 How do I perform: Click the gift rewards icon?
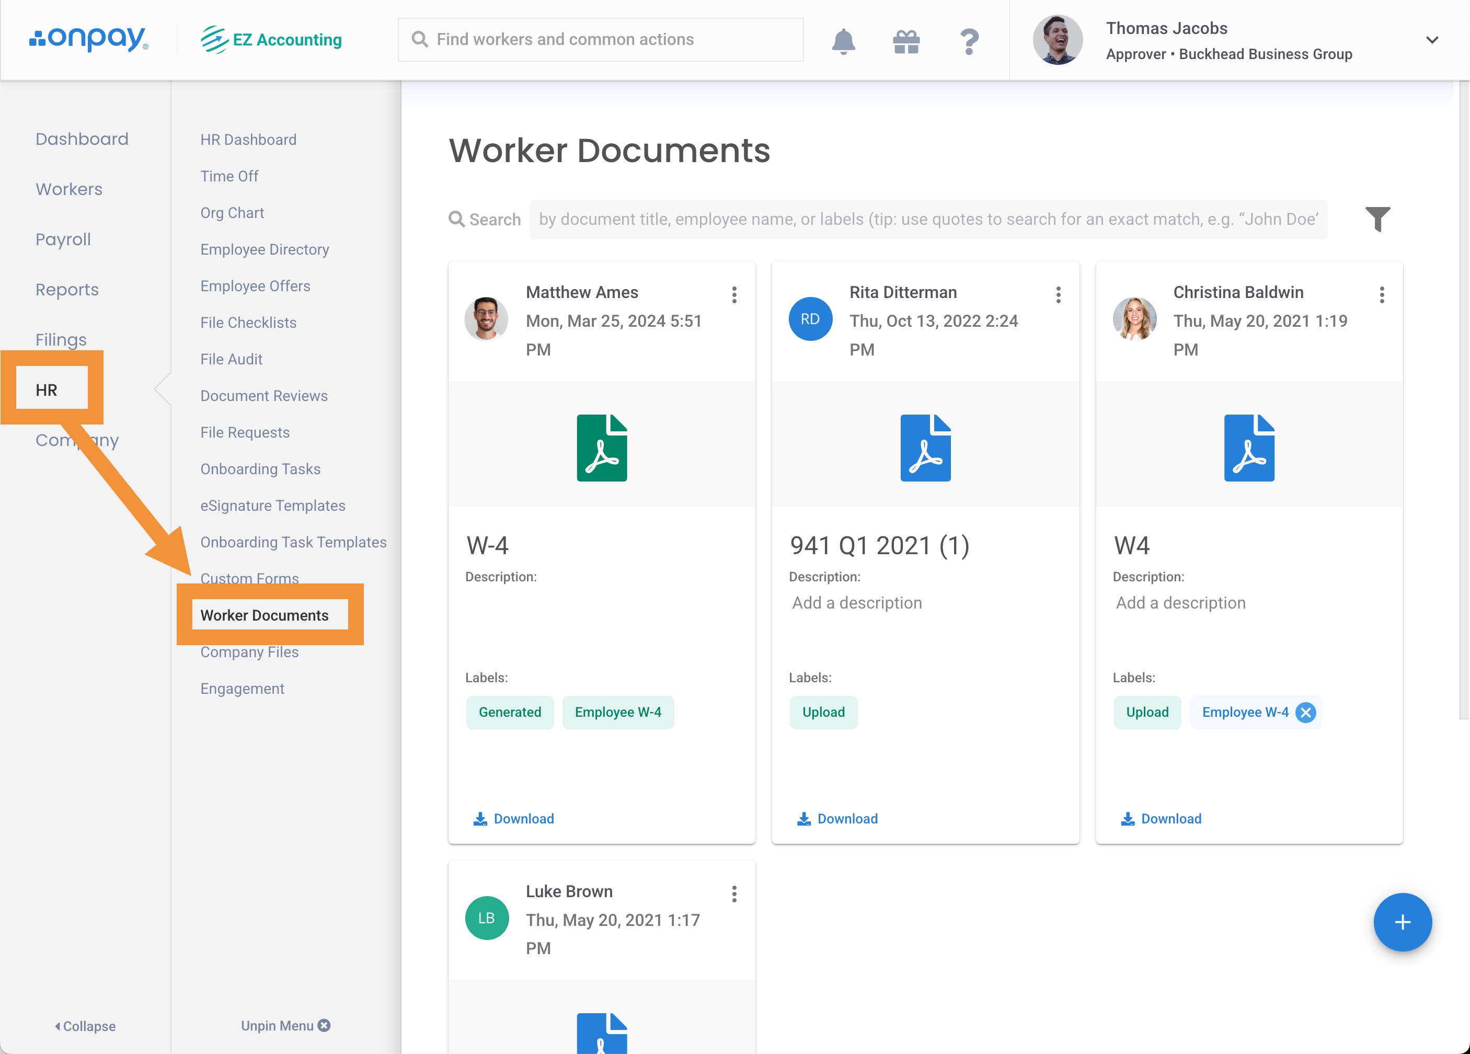[906, 41]
